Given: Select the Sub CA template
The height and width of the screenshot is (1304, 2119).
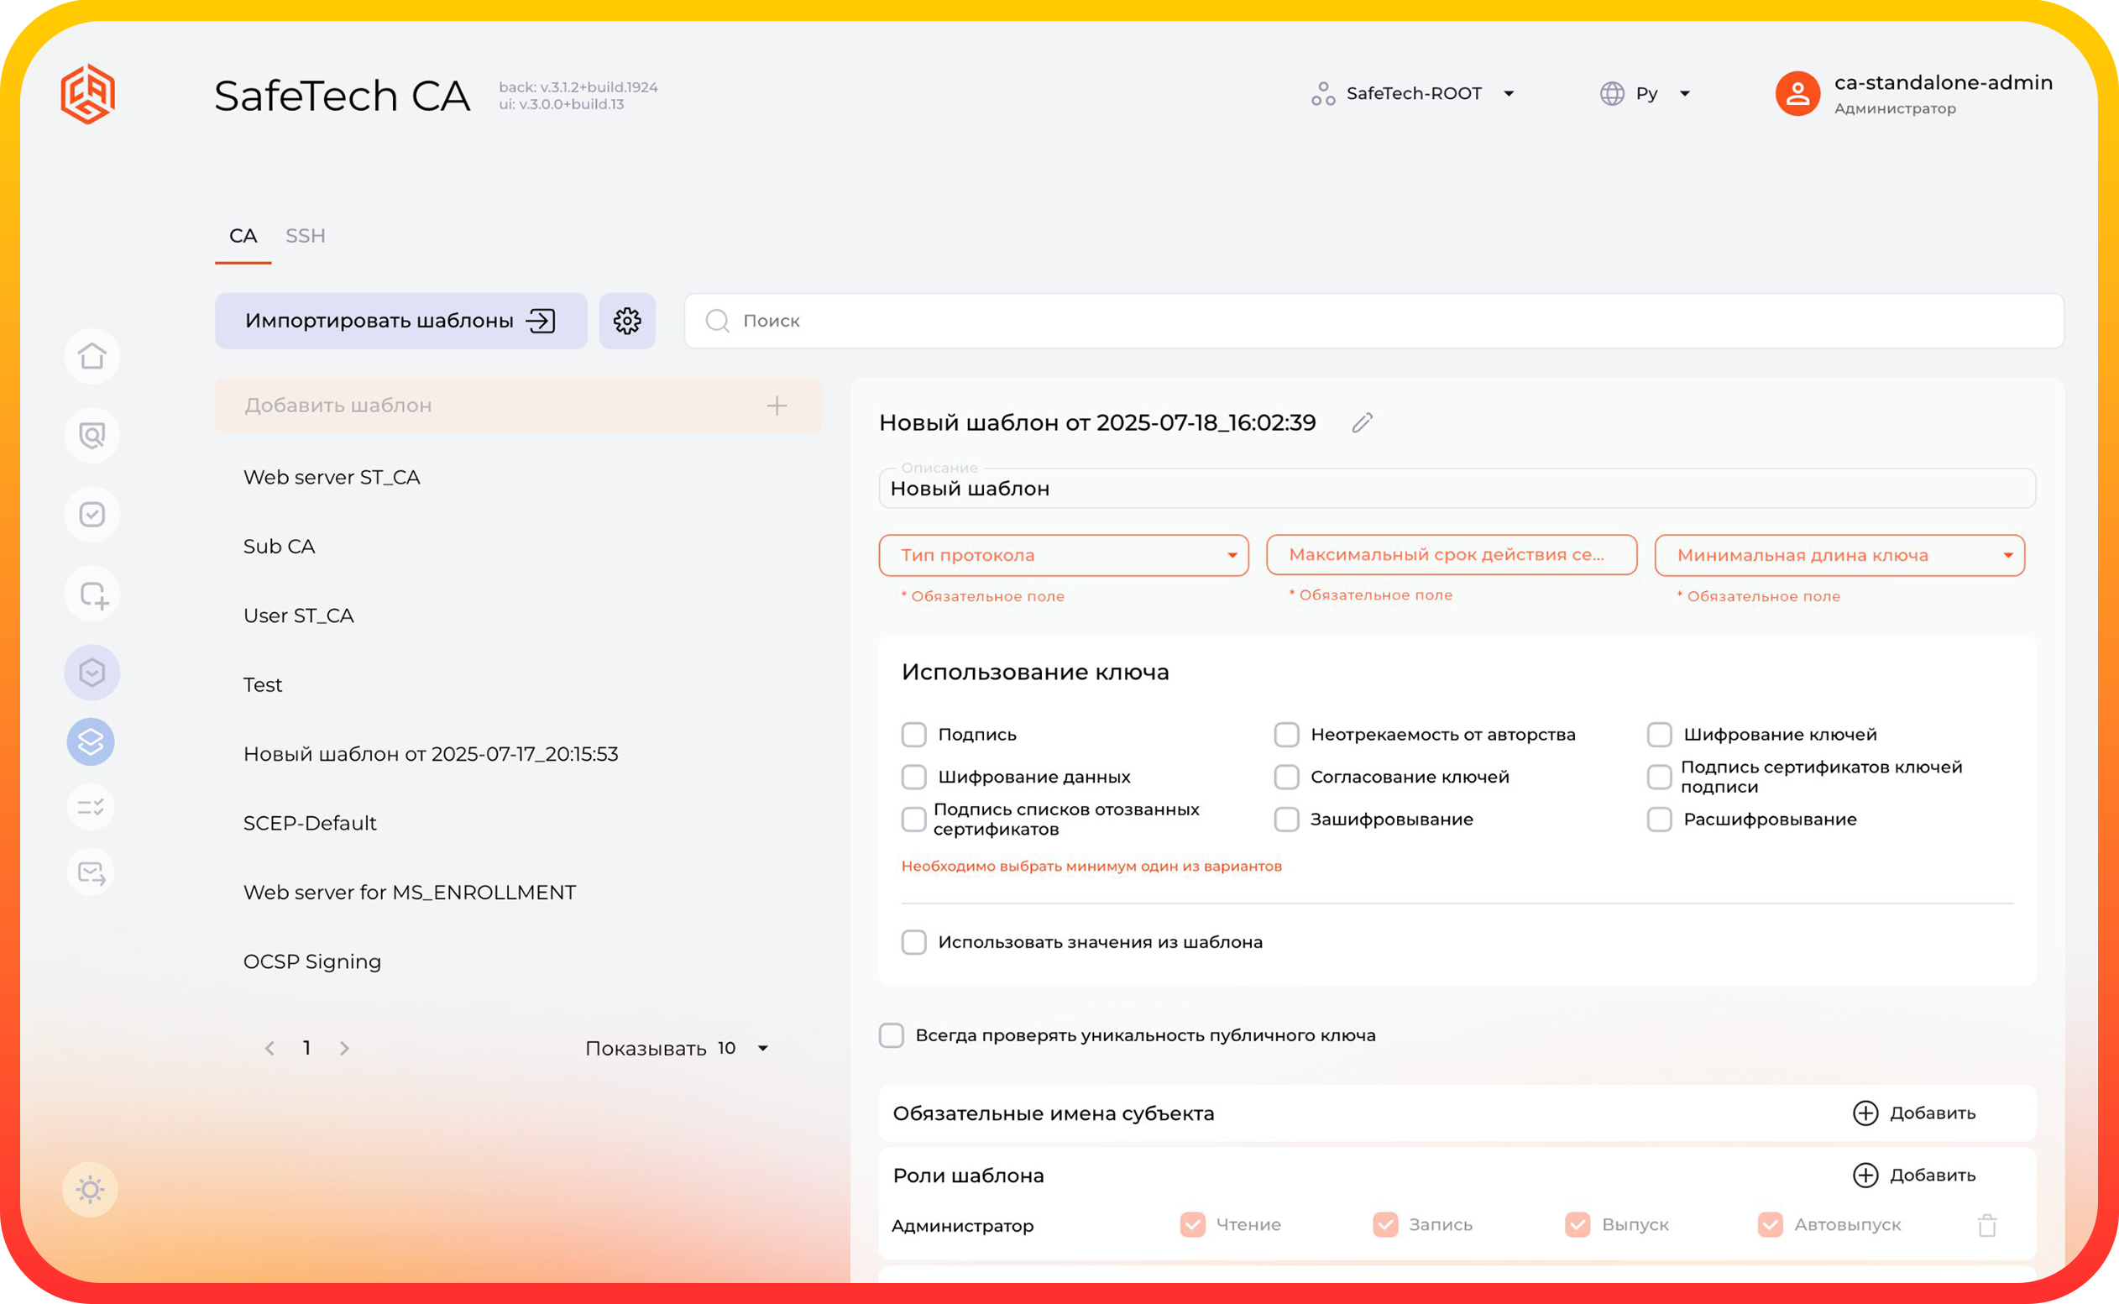Looking at the screenshot, I should pyautogui.click(x=280, y=547).
